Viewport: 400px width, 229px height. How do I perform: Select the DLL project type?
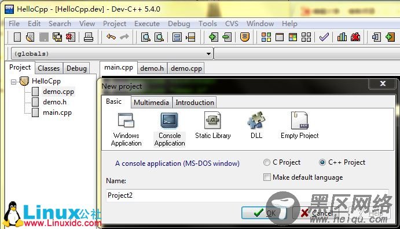256,126
